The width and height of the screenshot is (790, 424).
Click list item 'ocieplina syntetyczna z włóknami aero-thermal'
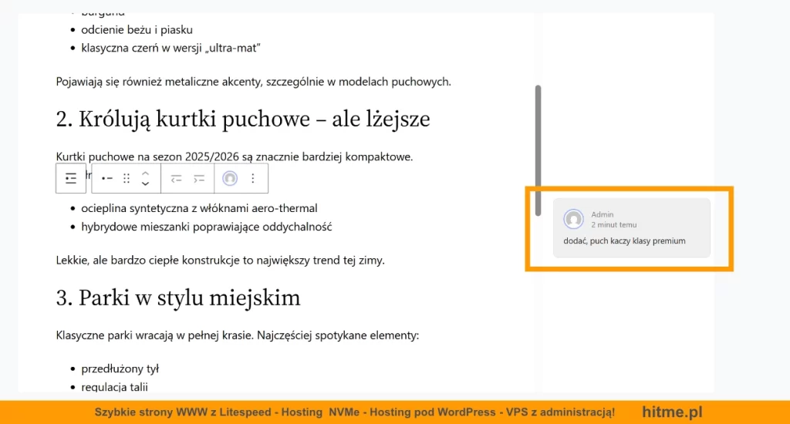[199, 208]
